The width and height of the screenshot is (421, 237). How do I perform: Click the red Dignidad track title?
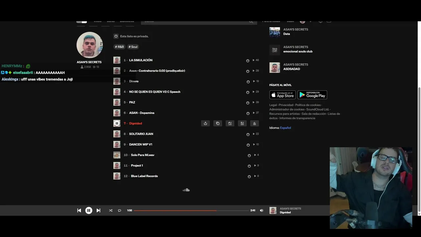pos(136,123)
